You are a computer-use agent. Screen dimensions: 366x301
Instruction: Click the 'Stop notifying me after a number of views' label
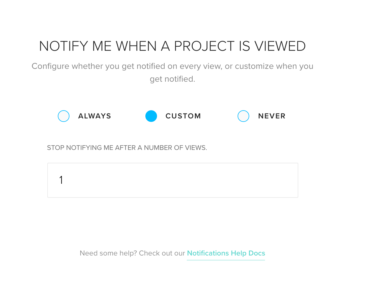click(x=127, y=148)
